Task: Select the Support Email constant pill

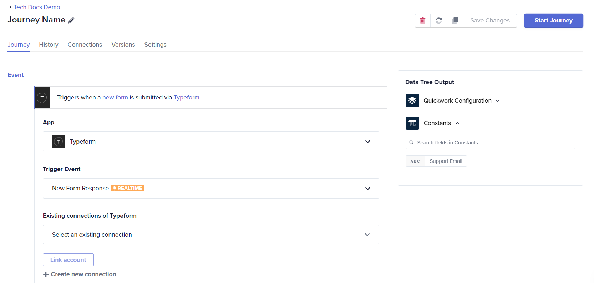Action: (x=446, y=161)
